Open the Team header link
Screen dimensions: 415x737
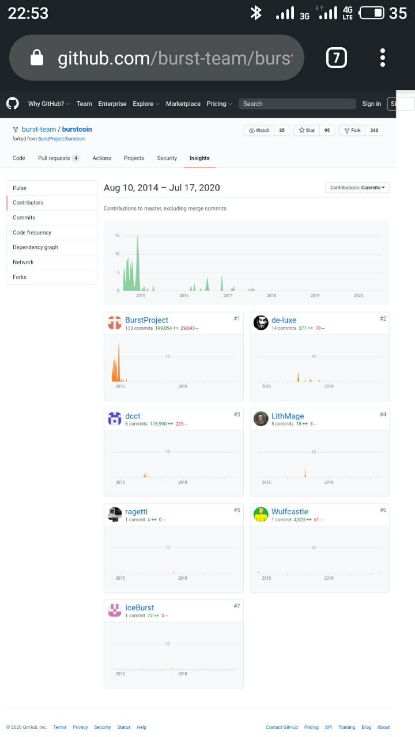[84, 104]
